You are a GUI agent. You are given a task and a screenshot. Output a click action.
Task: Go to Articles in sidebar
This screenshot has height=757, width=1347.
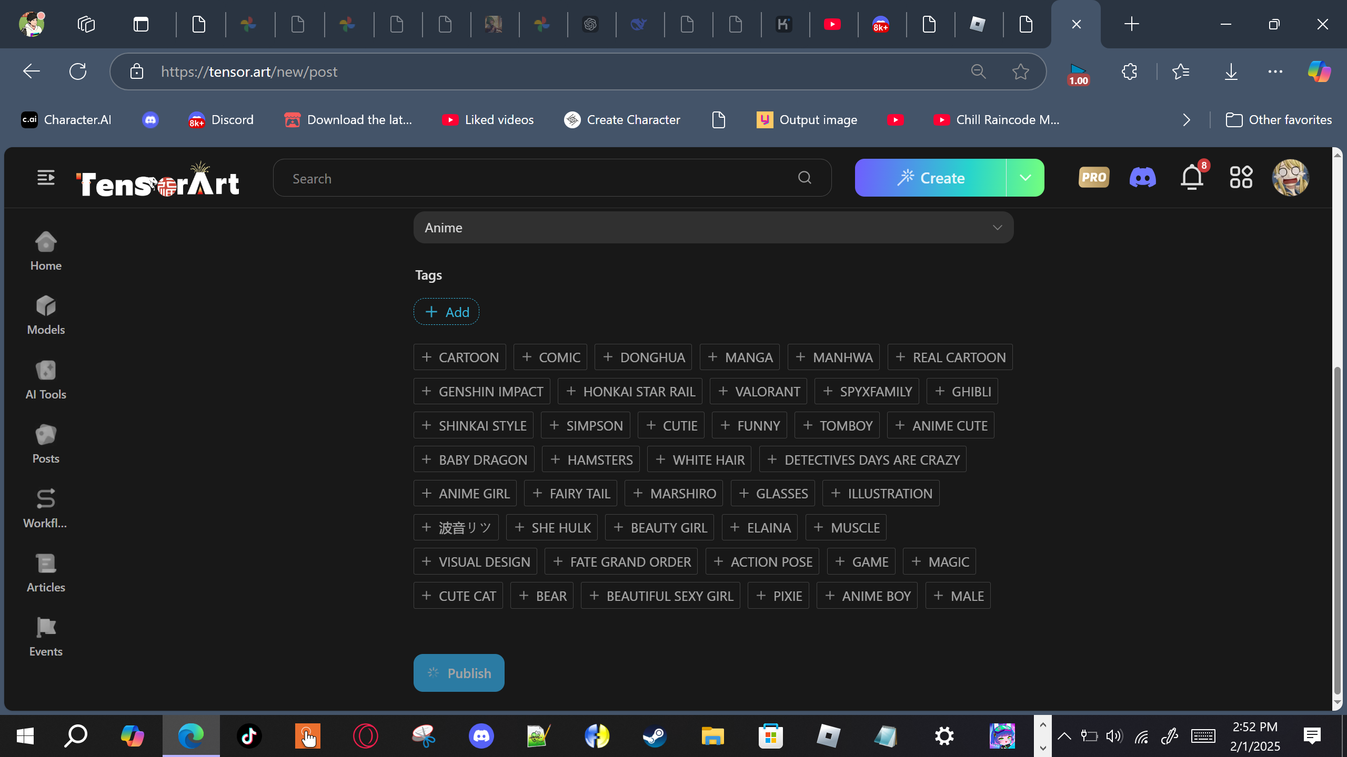coord(46,572)
